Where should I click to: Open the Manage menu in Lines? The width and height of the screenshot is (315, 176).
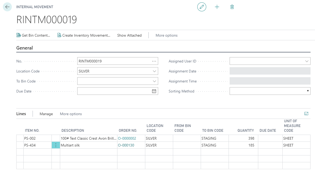click(x=46, y=114)
